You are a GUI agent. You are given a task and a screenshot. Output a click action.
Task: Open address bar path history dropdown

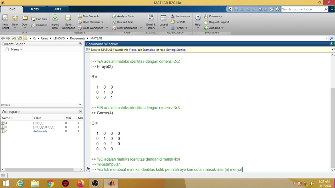pos(327,38)
